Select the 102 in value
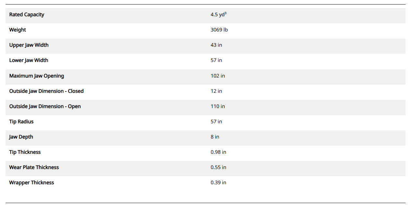411x206 pixels. tap(218, 76)
